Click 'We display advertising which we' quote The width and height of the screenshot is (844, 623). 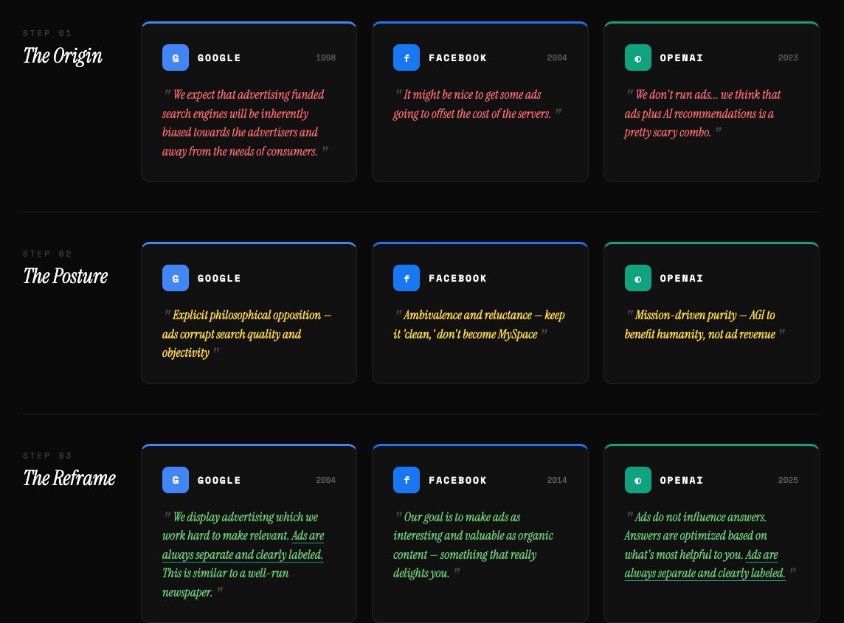(x=243, y=554)
